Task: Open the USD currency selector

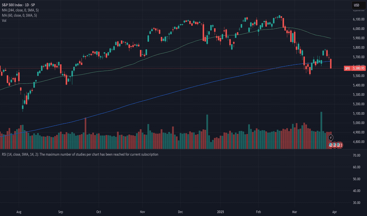Action: (x=359, y=5)
